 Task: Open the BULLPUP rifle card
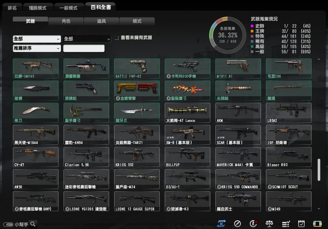click(188, 157)
